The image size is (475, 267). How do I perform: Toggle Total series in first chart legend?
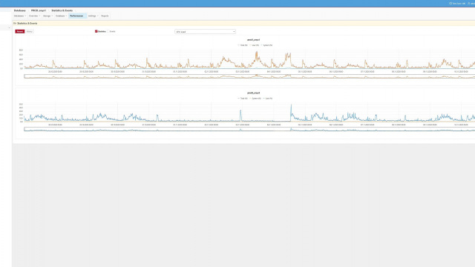pos(243,45)
